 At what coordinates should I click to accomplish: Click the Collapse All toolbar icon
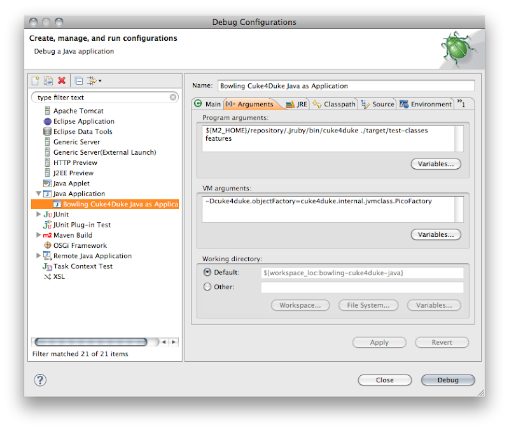coord(79,81)
